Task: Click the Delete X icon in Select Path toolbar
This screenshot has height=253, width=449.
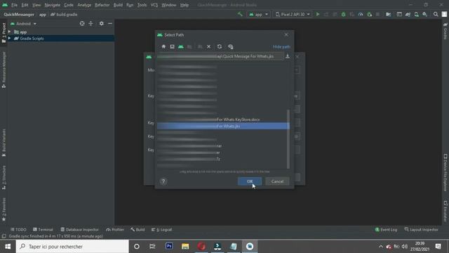Action: pos(209,46)
